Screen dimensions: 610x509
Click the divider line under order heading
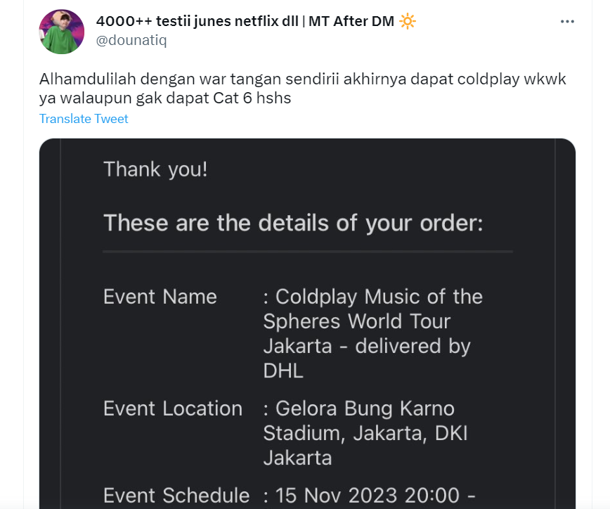click(x=307, y=251)
